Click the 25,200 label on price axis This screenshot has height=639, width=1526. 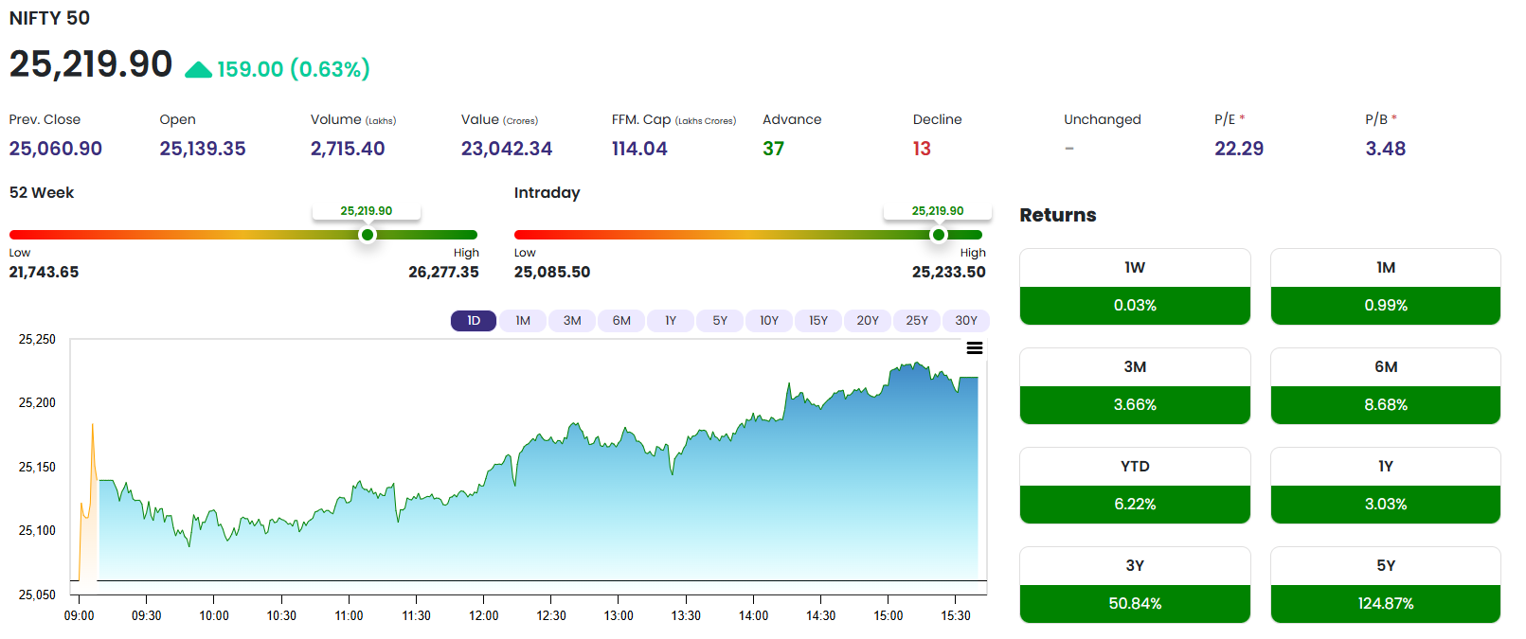point(37,402)
